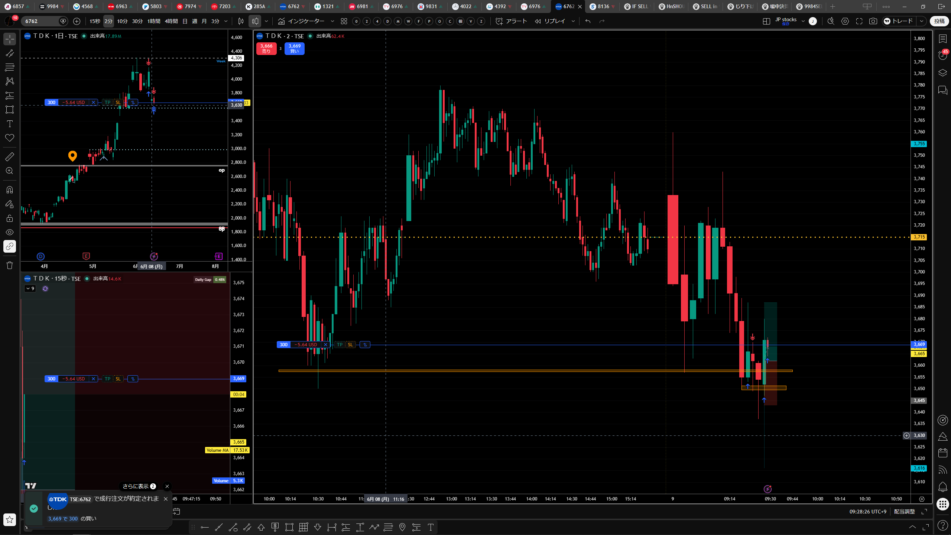951x535 pixels.
Task: Select the ruler measure tool
Action: [10, 157]
